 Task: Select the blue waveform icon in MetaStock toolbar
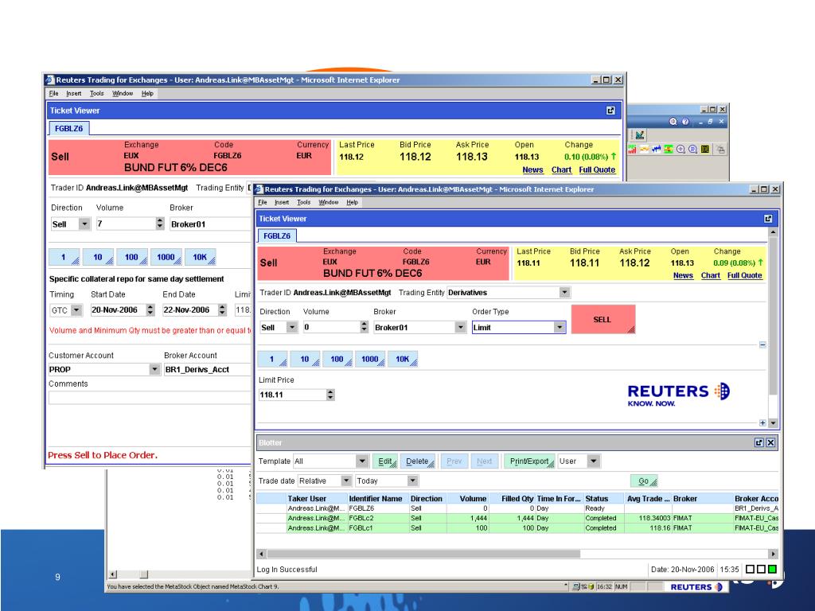[657, 150]
